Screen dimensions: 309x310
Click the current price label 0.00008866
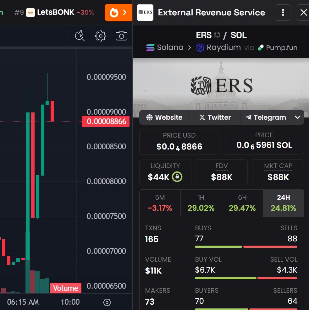pos(106,121)
